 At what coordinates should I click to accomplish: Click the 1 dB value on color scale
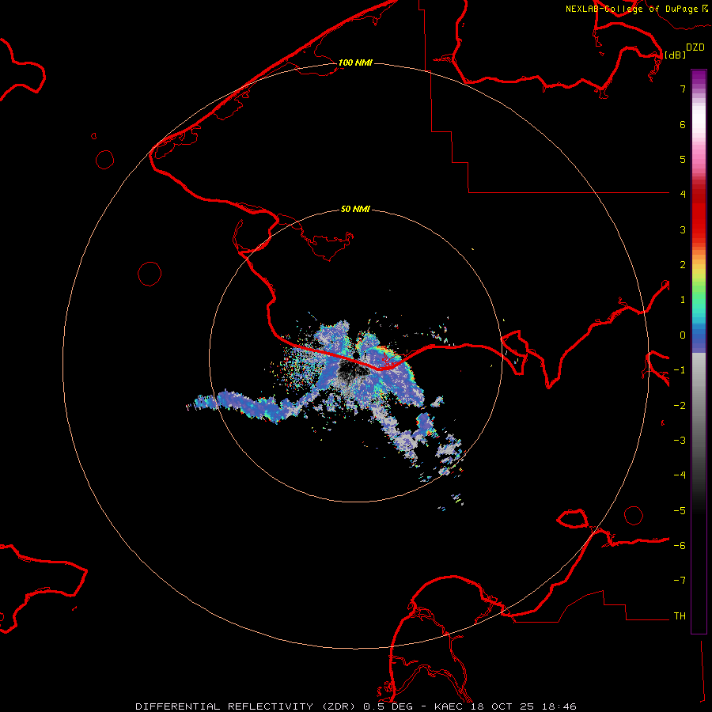click(683, 300)
